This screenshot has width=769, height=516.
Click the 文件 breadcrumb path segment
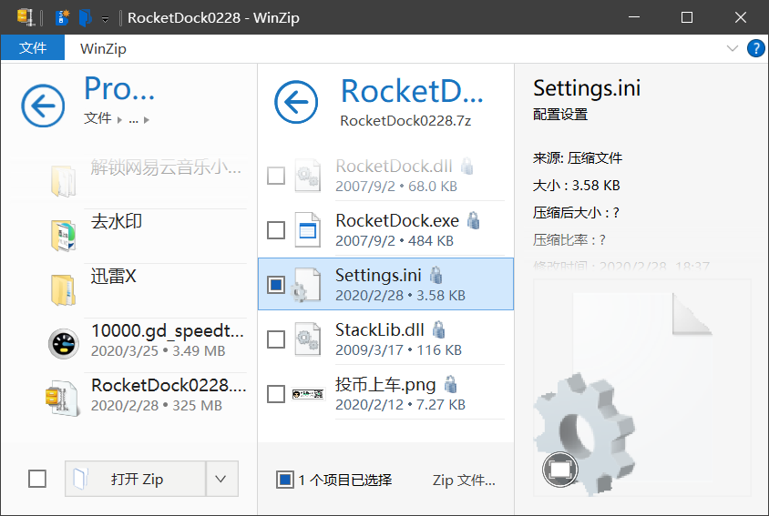tap(97, 118)
